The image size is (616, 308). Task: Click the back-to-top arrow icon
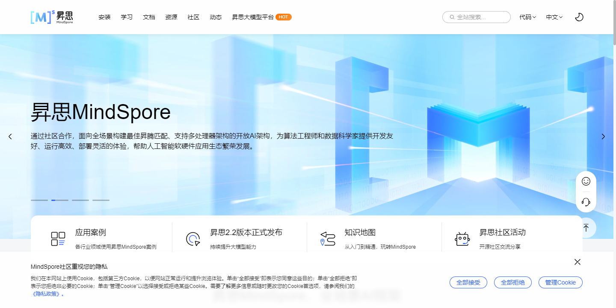[586, 228]
